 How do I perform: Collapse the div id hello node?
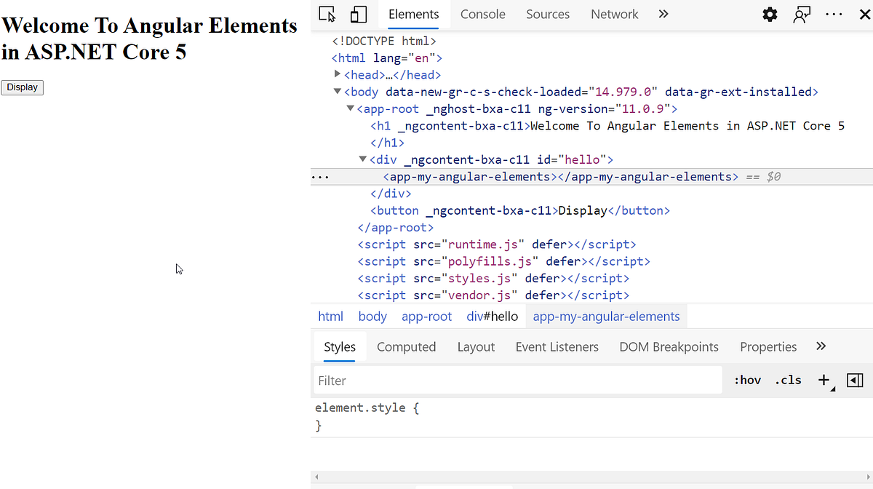click(x=363, y=159)
